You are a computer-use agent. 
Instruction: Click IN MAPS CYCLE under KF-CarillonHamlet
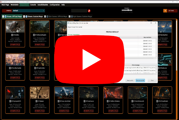pyautogui.click(x=15, y=78)
